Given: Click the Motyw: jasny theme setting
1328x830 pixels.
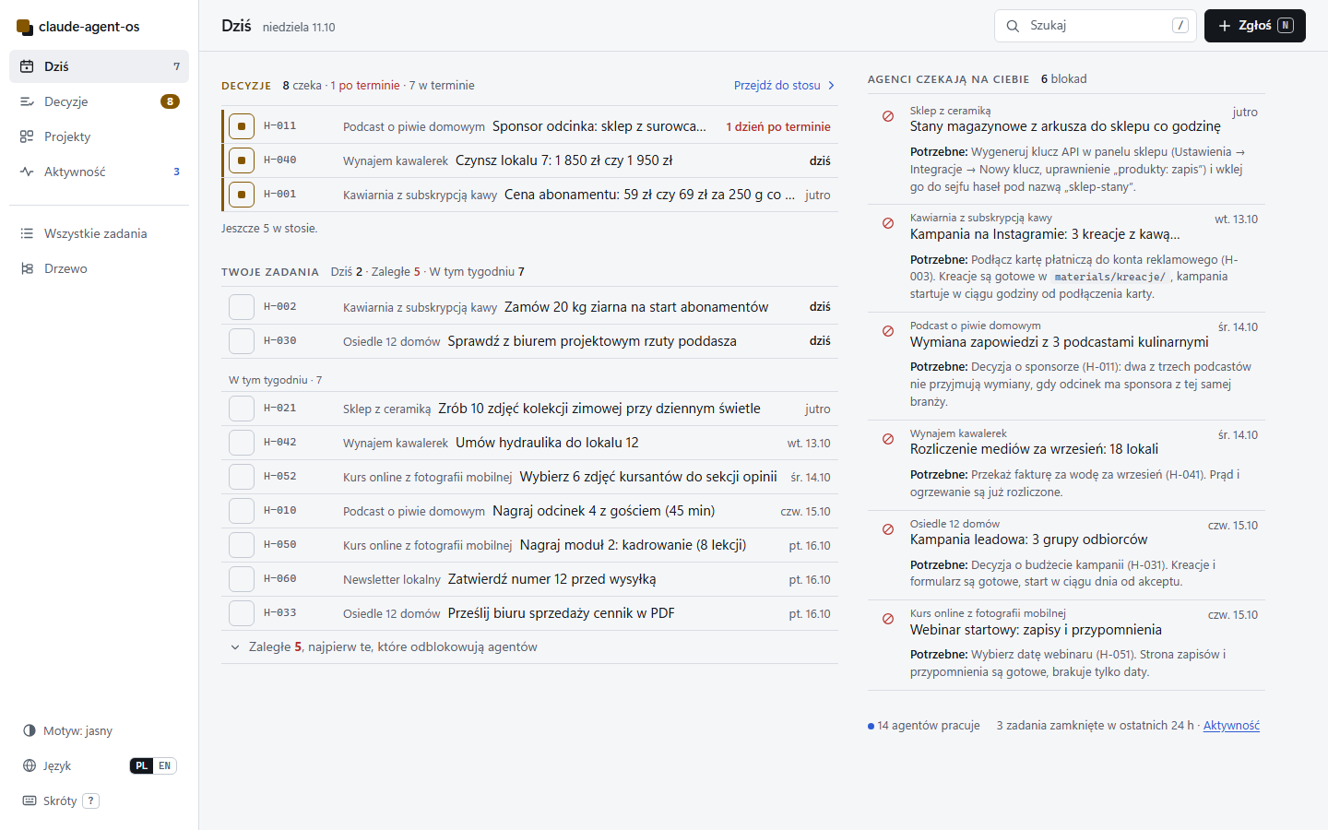Looking at the screenshot, I should coord(67,730).
